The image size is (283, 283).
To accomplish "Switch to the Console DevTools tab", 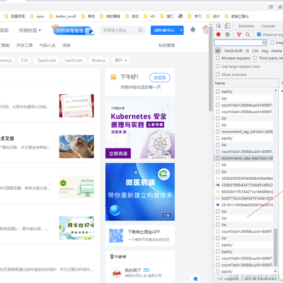I will coord(268,26).
